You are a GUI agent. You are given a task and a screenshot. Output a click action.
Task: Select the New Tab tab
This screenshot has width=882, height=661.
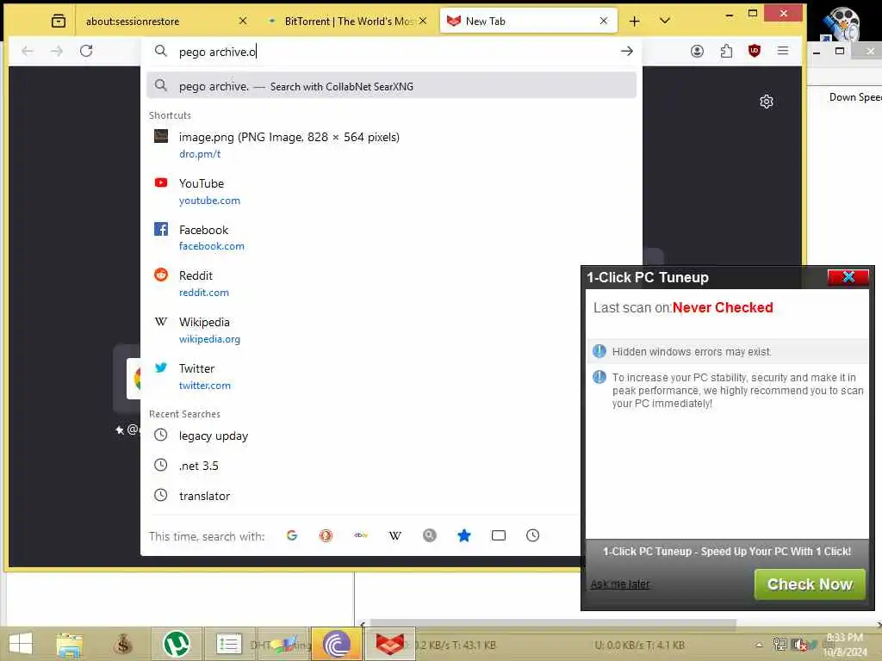point(529,22)
